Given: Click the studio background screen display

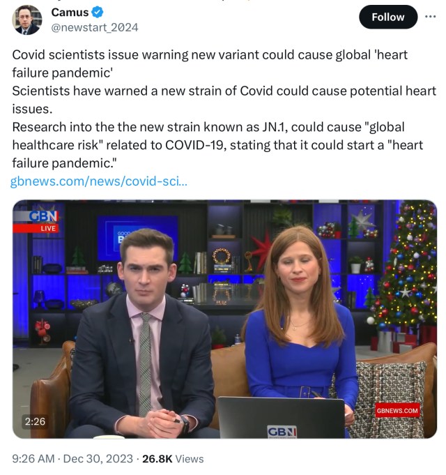Looking at the screenshot, I should pyautogui.click(x=138, y=238).
